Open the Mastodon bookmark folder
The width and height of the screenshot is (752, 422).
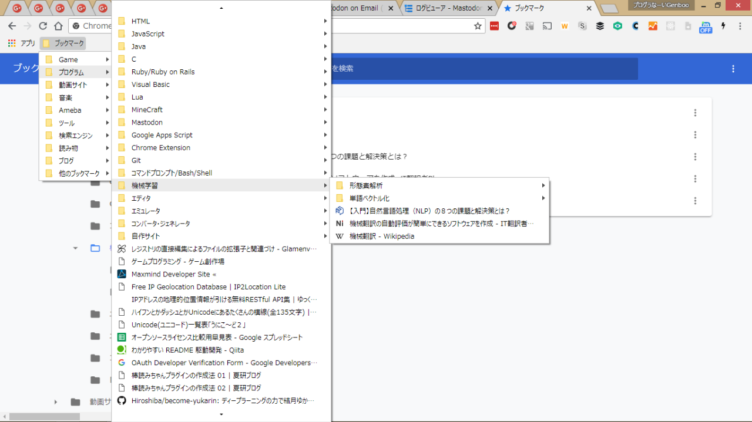147,122
